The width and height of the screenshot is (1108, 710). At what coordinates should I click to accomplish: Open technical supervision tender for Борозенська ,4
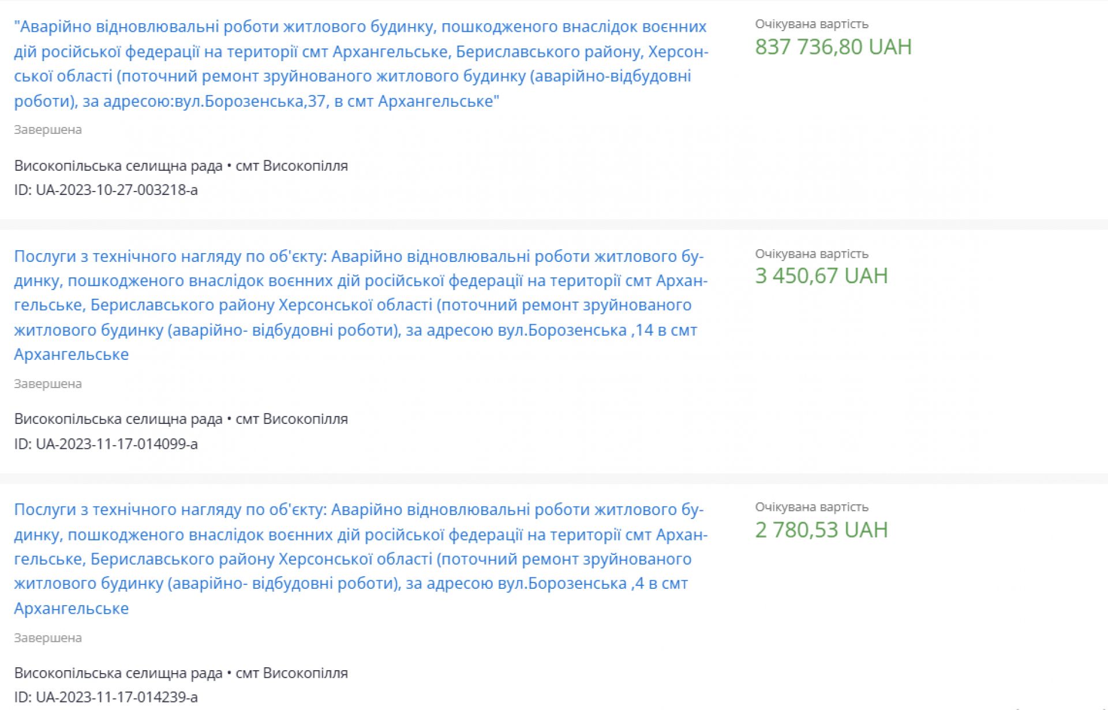point(361,558)
